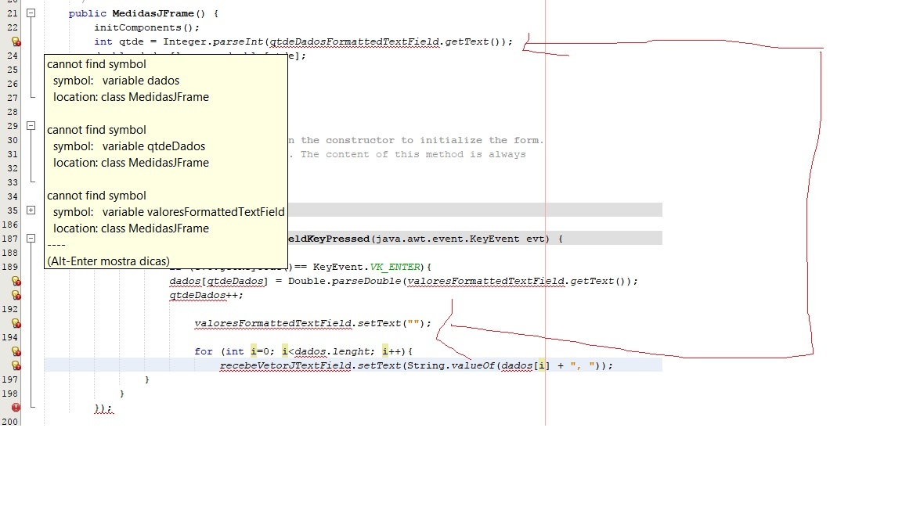The image size is (902, 507).
Task: Collapse the code fold at line 29
Action: tap(31, 125)
